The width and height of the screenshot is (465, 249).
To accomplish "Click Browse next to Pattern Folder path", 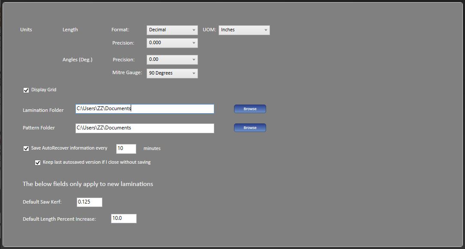I will [x=250, y=128].
